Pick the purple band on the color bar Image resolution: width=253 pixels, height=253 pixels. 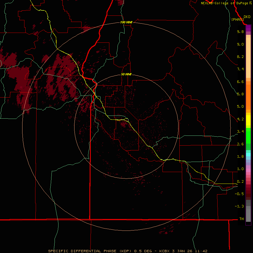[x=248, y=28]
